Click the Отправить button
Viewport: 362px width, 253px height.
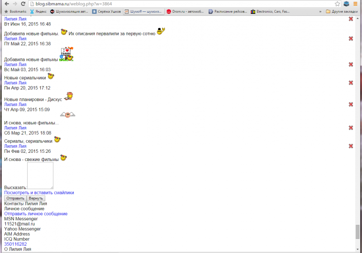(x=15, y=198)
